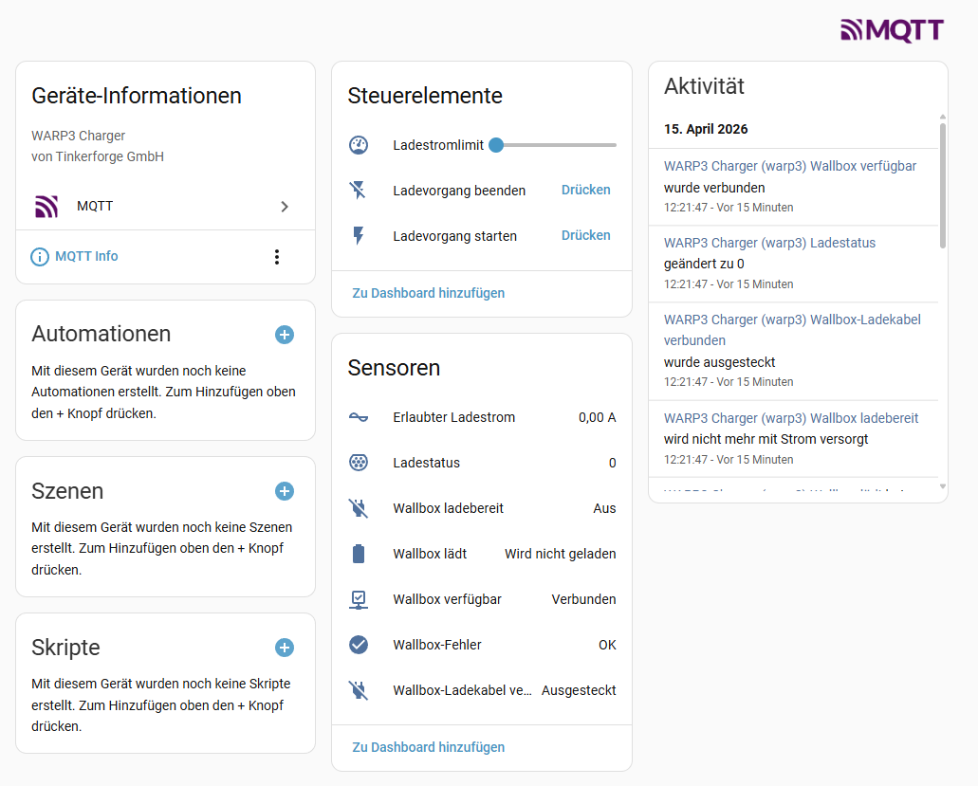Open the MQTT Info link

tap(85, 256)
